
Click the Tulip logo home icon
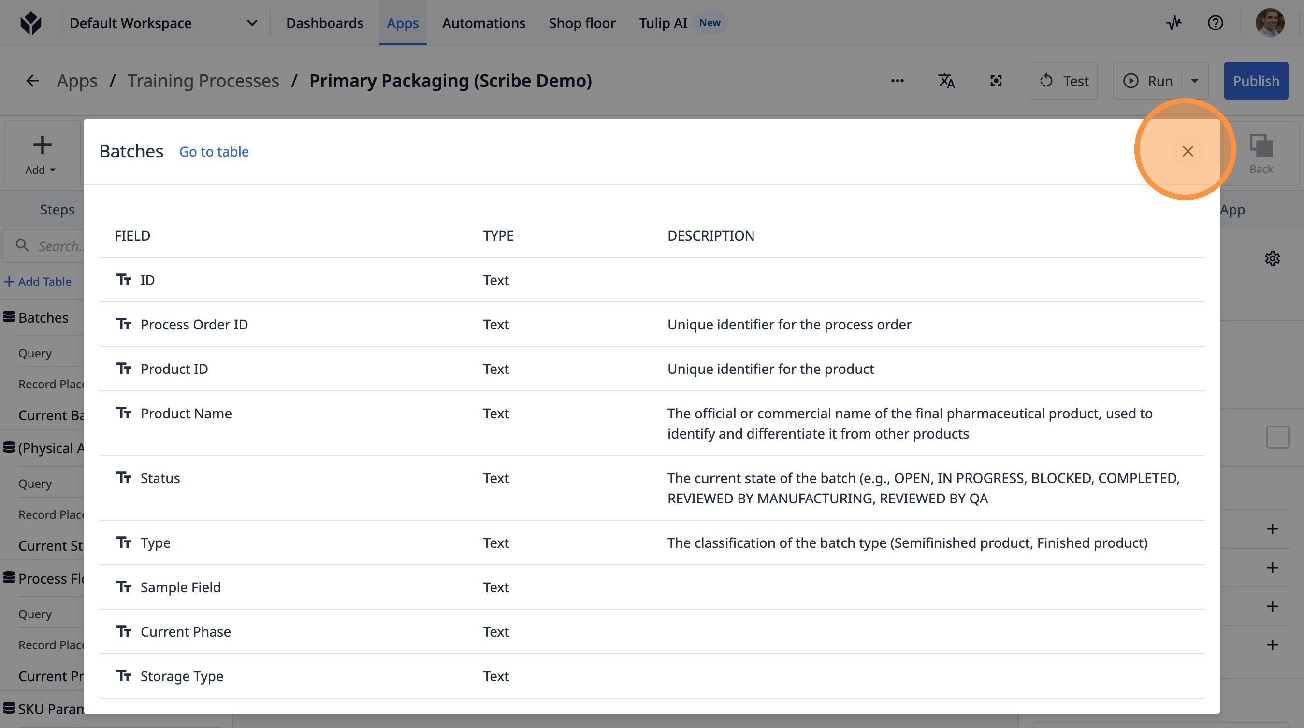pyautogui.click(x=31, y=23)
